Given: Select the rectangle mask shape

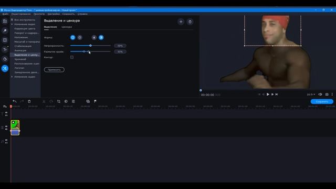Looking at the screenshot, I should tap(72, 37).
